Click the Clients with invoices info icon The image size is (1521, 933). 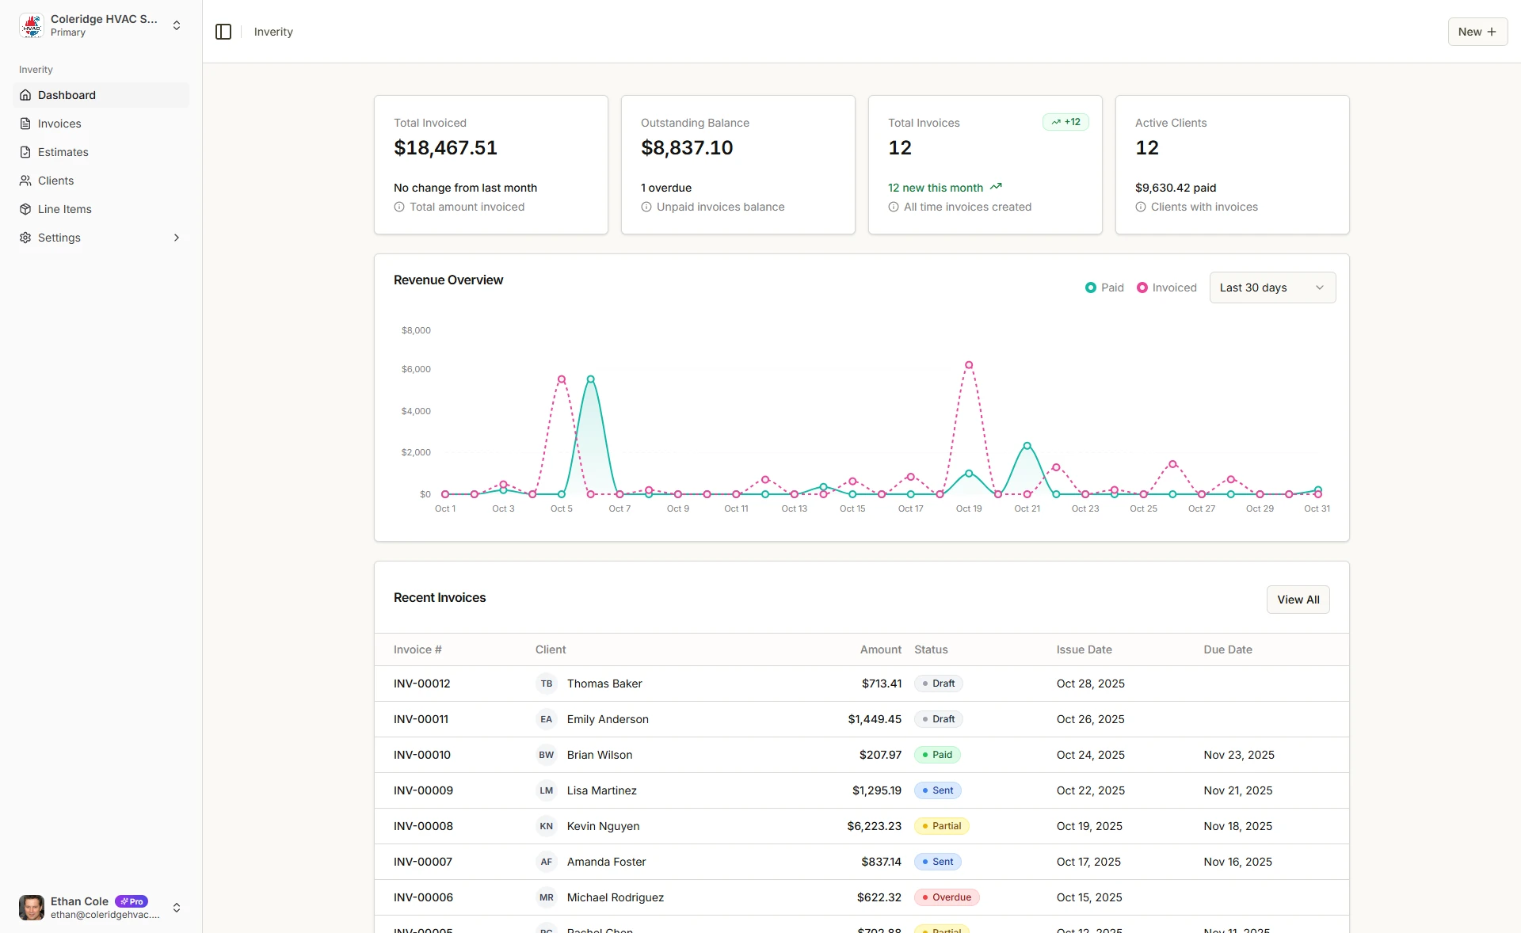(x=1141, y=207)
